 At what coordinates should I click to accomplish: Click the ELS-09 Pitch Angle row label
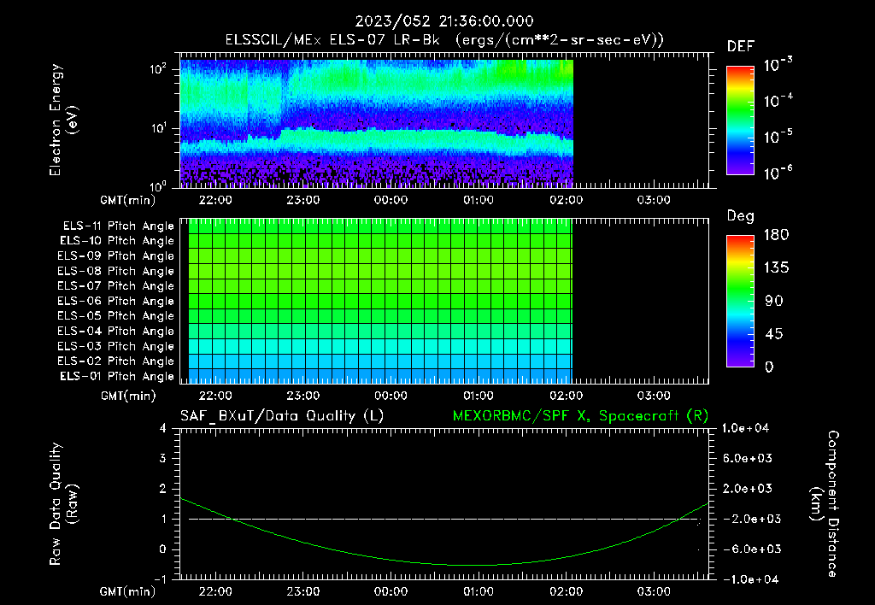115,256
